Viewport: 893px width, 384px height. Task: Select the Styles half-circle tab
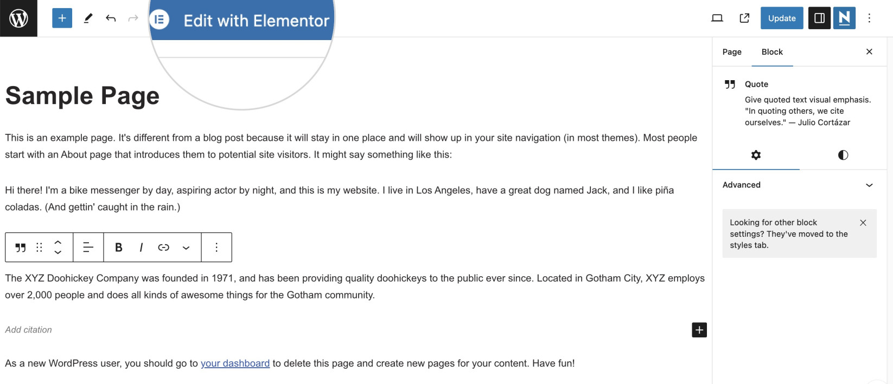pyautogui.click(x=843, y=155)
